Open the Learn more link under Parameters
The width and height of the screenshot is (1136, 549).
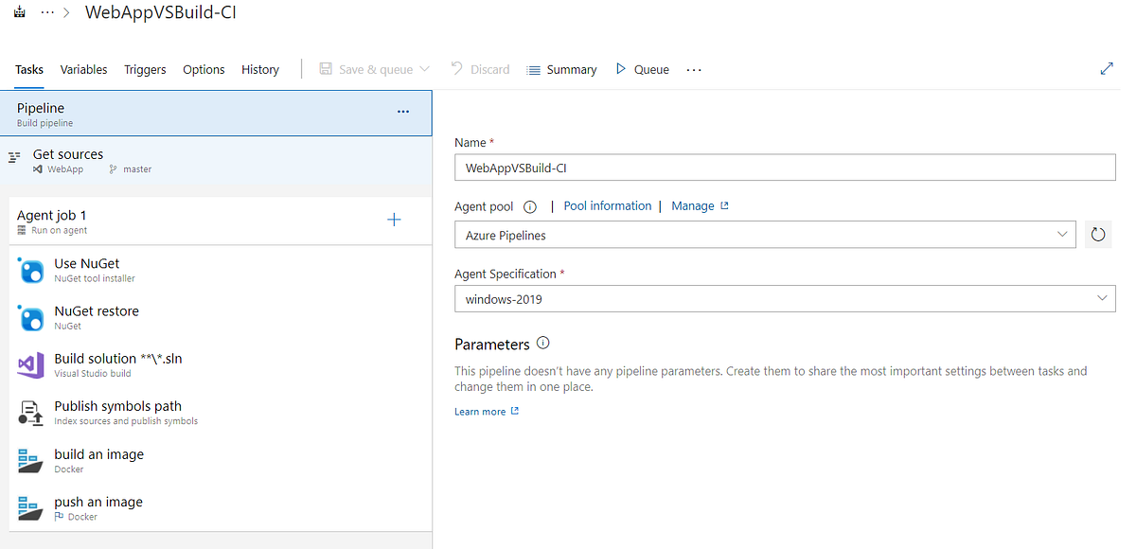click(479, 411)
